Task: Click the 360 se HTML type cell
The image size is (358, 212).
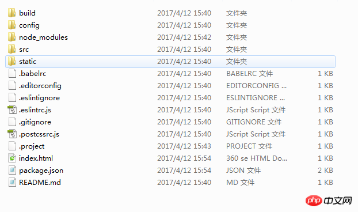Action: [257, 158]
